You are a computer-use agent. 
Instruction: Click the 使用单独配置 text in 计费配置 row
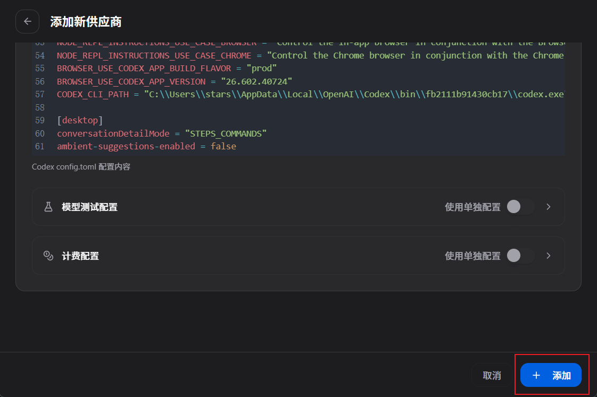(472, 256)
